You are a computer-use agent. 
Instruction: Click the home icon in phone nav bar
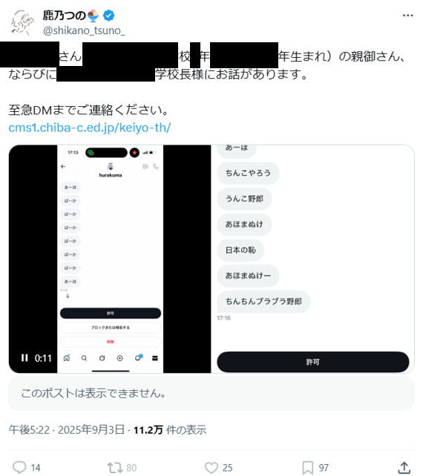click(x=67, y=358)
